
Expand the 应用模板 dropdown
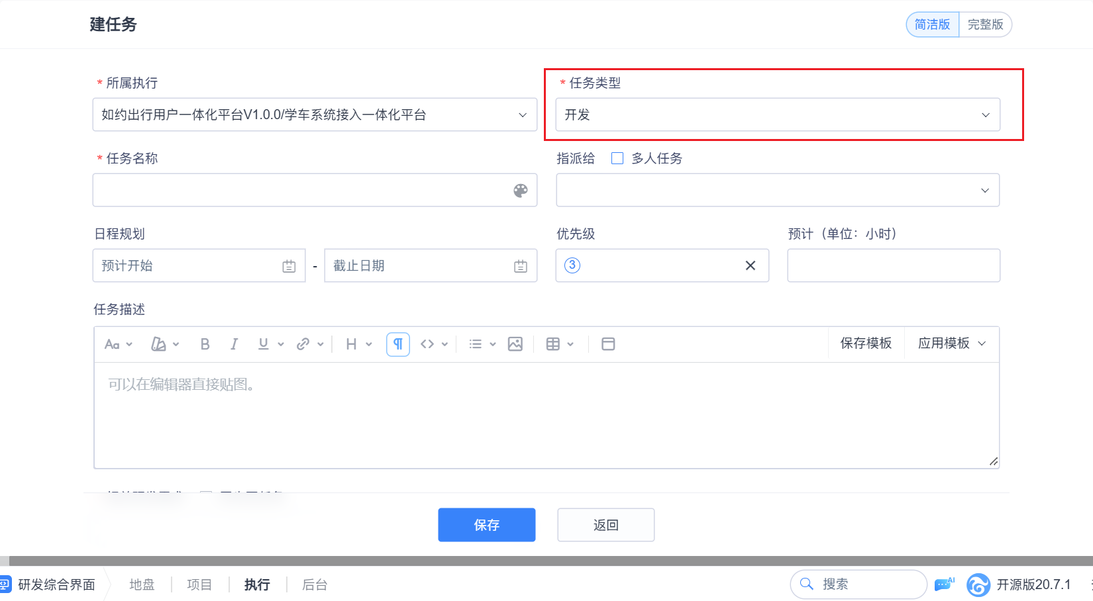point(952,344)
